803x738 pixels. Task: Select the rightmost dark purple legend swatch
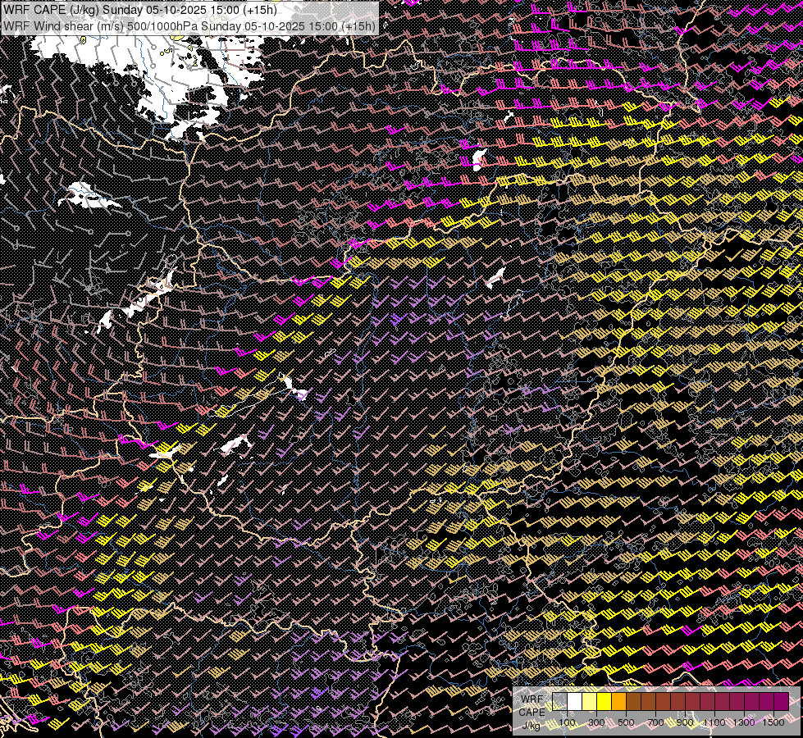point(781,701)
